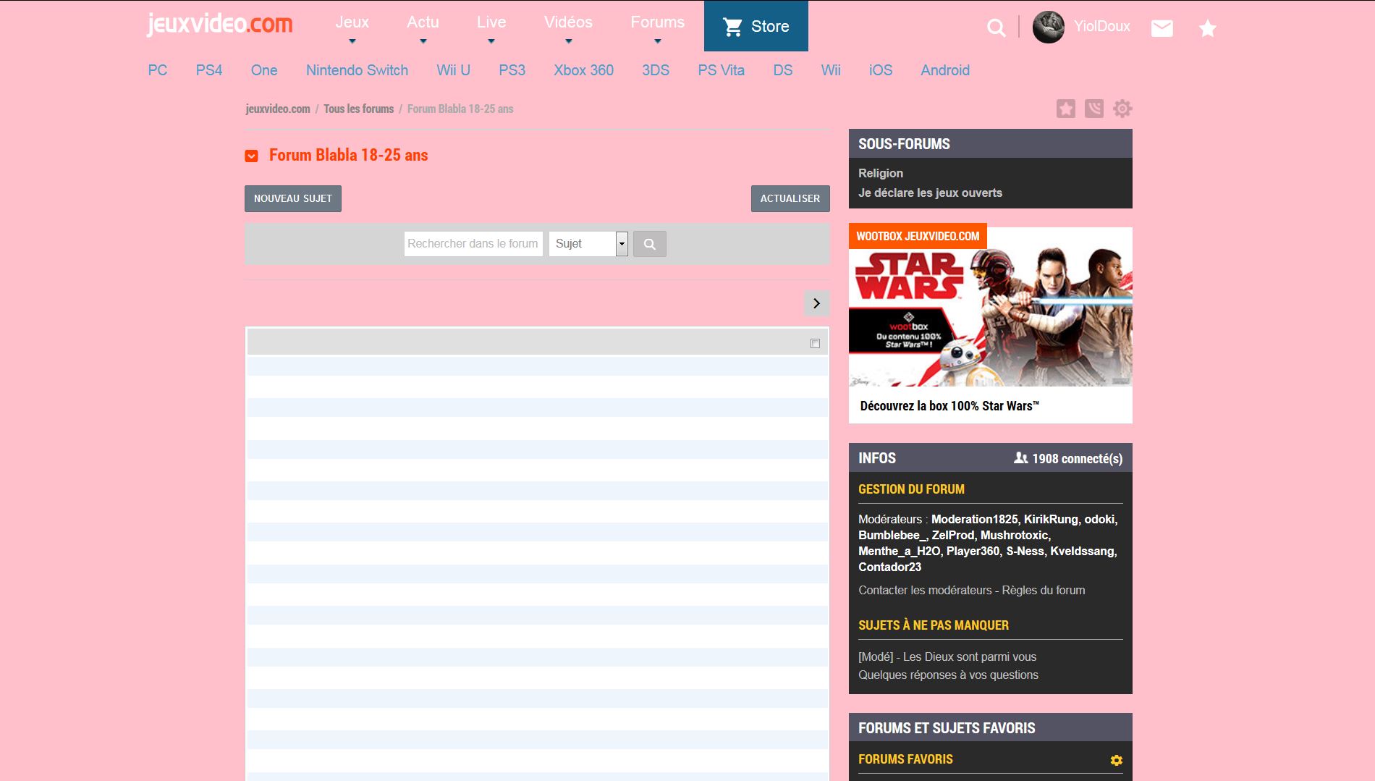Go to next page arrow button
Screen dimensions: 1375x781
pos(816,303)
